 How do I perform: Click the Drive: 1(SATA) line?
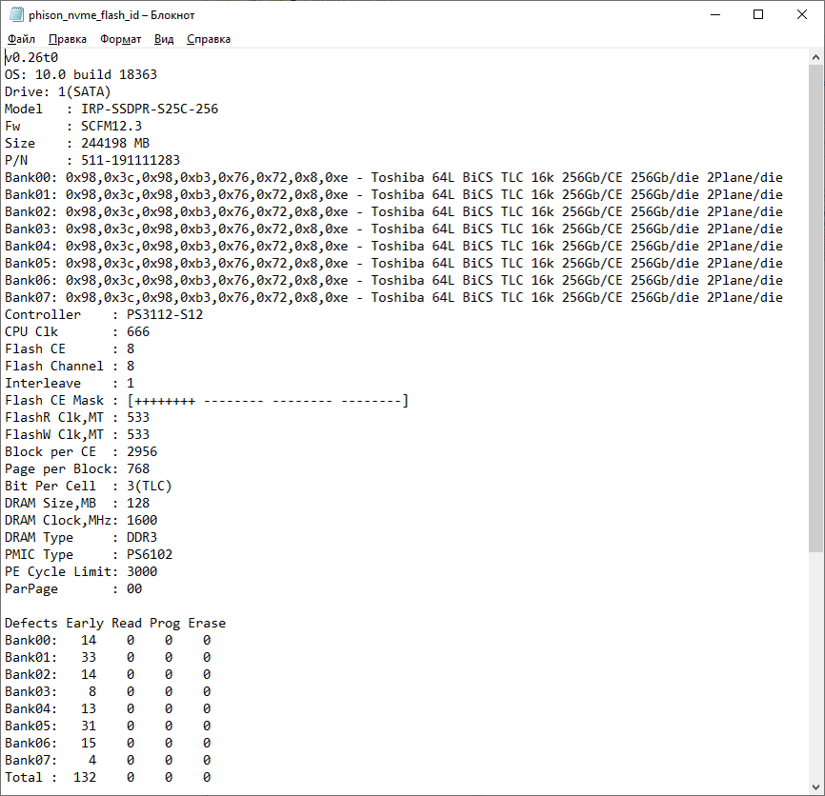pyautogui.click(x=58, y=92)
